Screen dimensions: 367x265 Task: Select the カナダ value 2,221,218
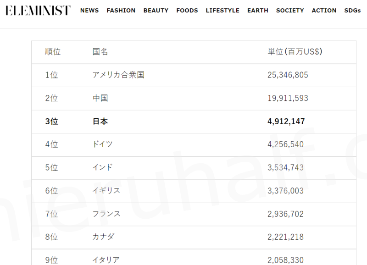tap(285, 237)
